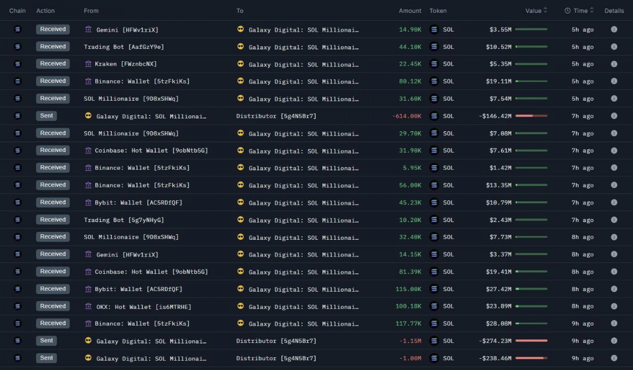
Task: Open Distributor [5g4N5Br7] link in 7h row
Action: [x=276, y=116]
